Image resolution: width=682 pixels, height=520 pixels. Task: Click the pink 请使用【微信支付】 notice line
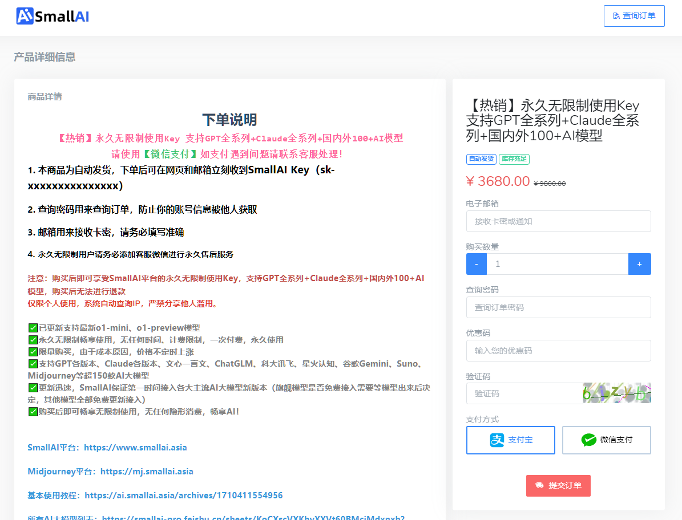[227, 154]
